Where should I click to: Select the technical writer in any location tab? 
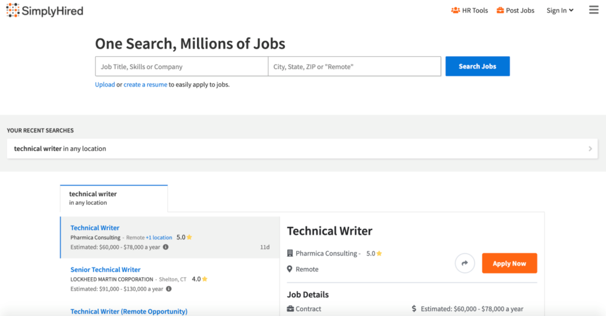(114, 198)
